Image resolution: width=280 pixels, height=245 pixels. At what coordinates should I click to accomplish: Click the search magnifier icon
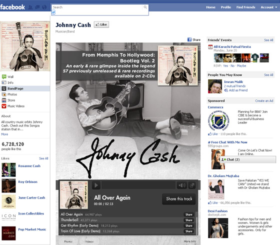click(145, 7)
